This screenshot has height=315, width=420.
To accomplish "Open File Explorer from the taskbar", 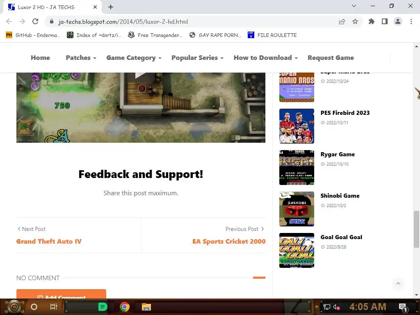I will pyautogui.click(x=146, y=307).
